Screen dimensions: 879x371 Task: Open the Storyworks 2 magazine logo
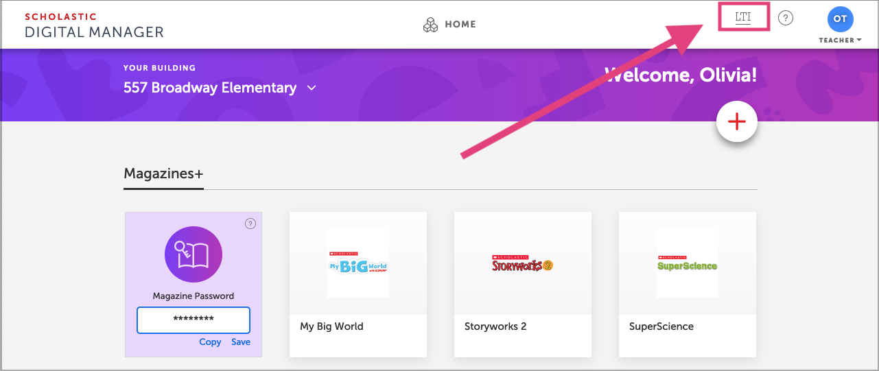[x=522, y=264]
